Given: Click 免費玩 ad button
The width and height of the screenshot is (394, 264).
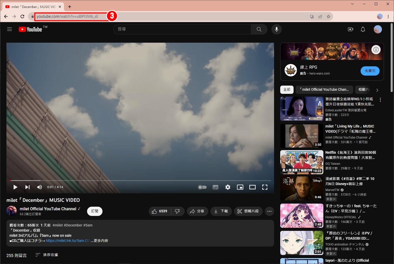Looking at the screenshot, I should coord(370,71).
